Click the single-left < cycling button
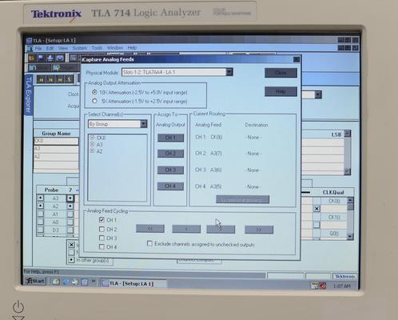398x320 pixels. (186, 229)
